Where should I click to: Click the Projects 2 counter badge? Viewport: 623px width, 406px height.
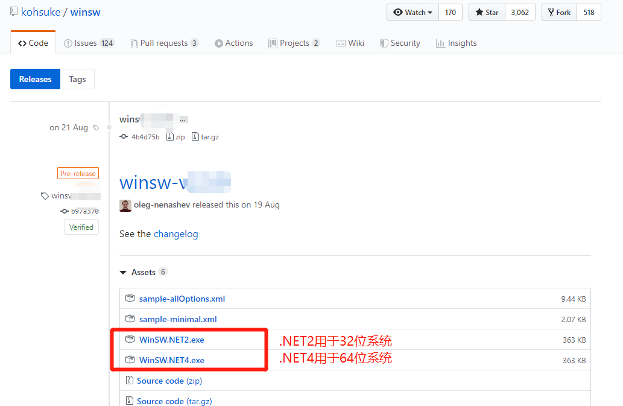[x=316, y=43]
